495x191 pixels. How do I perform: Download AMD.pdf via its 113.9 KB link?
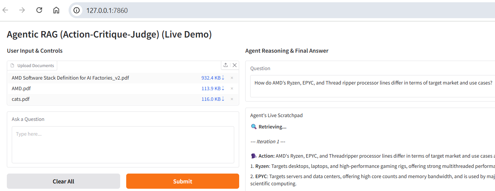(213, 89)
